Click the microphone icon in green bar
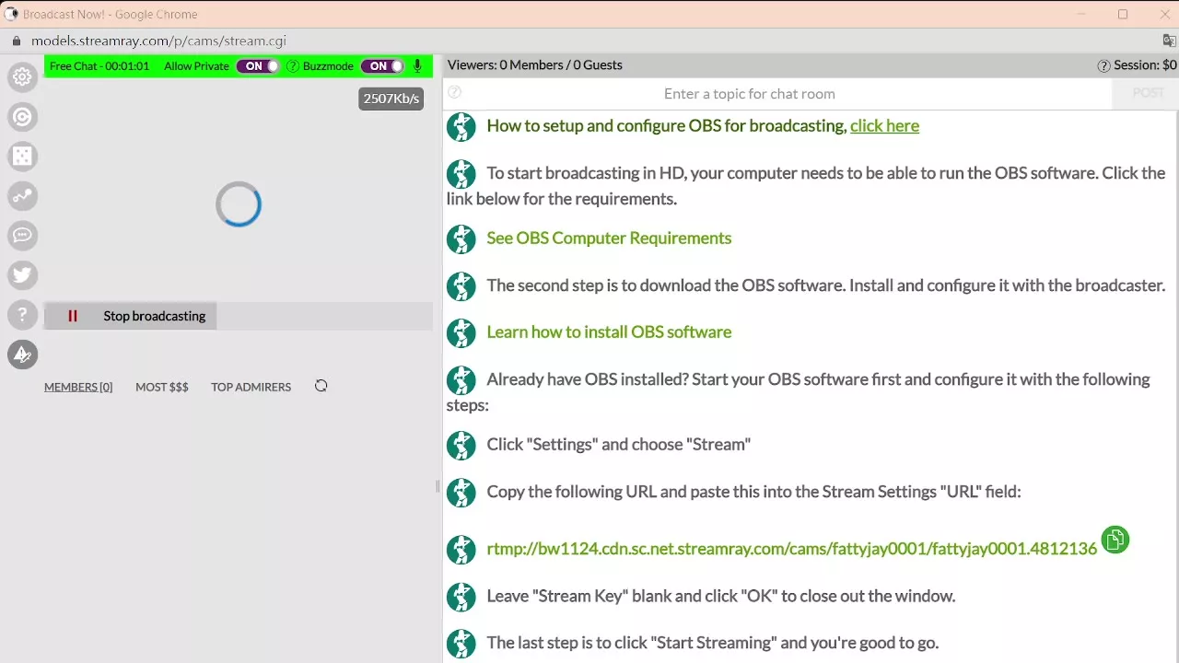The height and width of the screenshot is (663, 1179). [417, 66]
